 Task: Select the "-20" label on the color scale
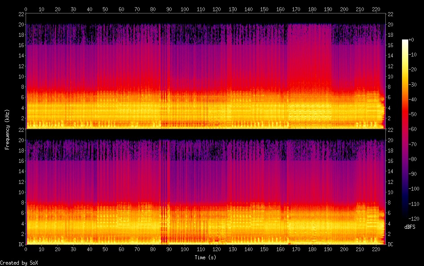pyautogui.click(x=412, y=70)
